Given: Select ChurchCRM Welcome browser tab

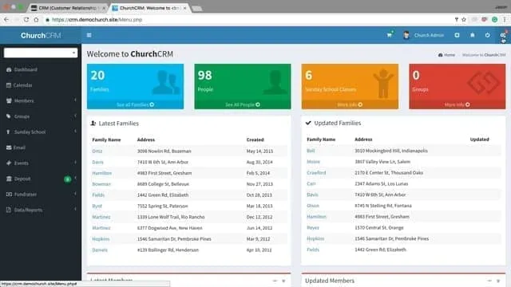Looking at the screenshot, I should (x=150, y=8).
